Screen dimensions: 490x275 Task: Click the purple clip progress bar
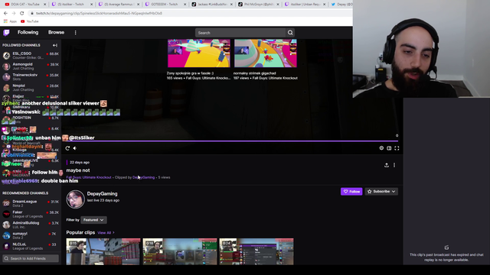(232, 141)
